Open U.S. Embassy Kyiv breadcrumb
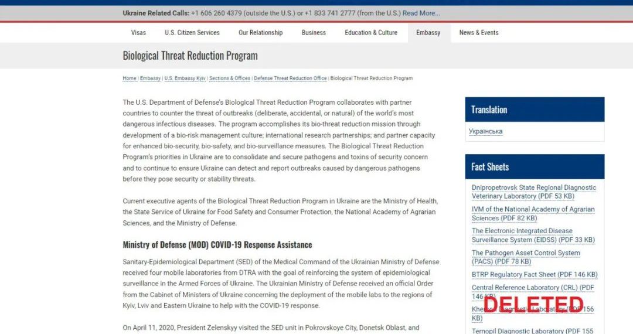The width and height of the screenshot is (633, 334). 185,79
